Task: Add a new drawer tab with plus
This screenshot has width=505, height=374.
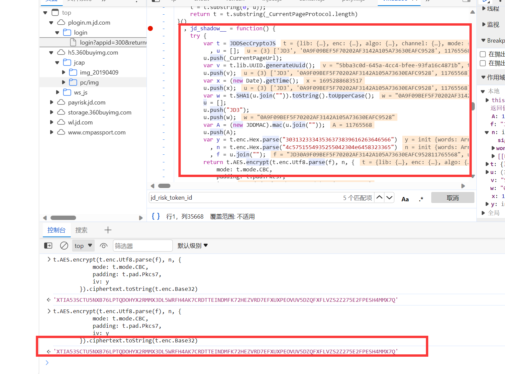Action: (108, 230)
